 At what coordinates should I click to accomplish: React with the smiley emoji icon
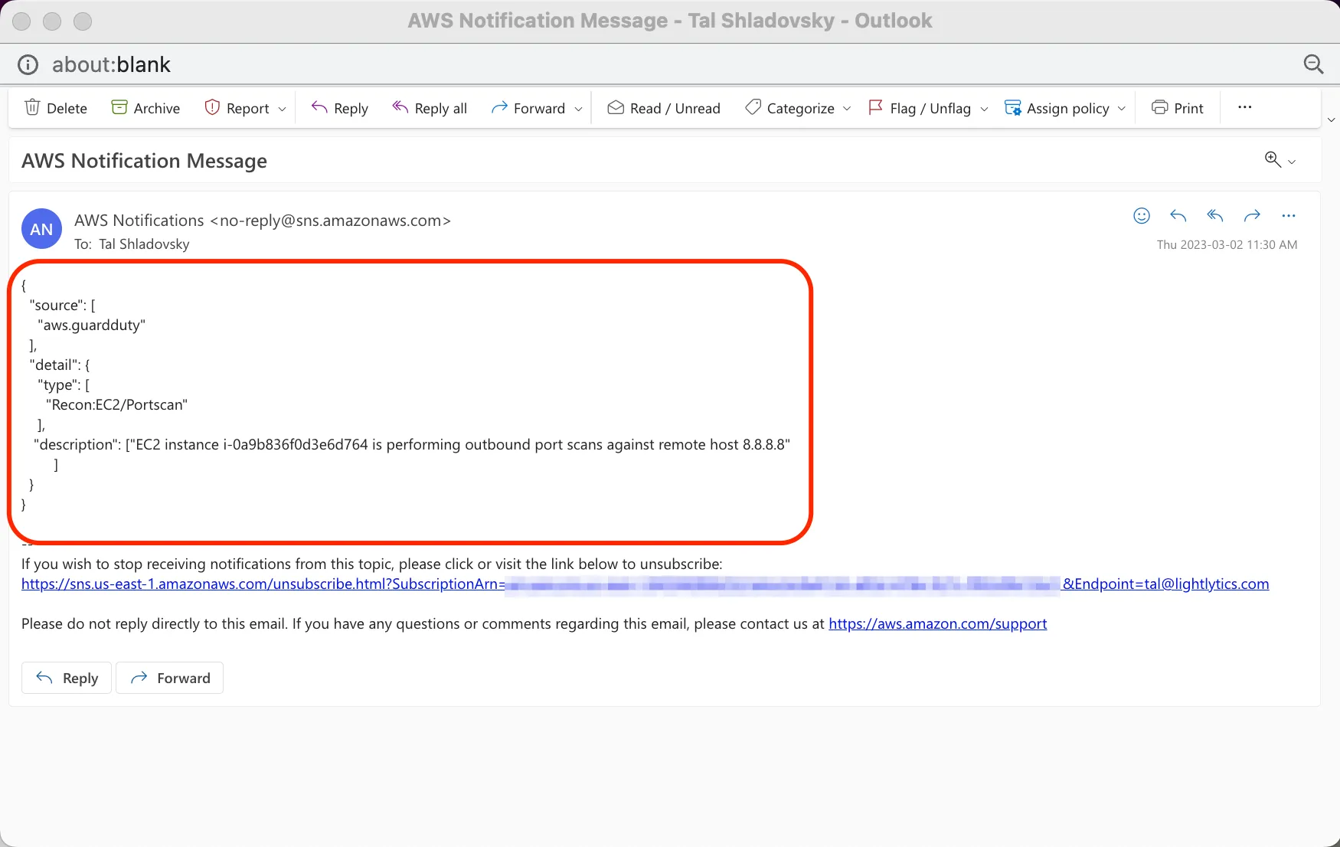[x=1142, y=216]
